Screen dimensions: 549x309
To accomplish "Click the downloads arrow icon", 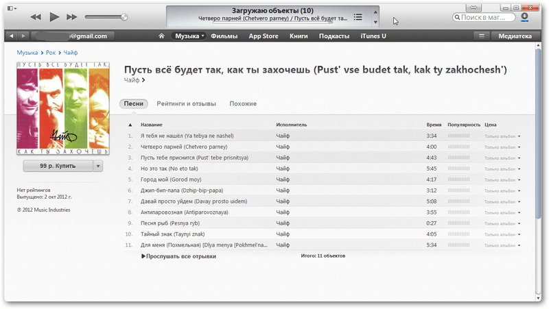I will pyautogui.click(x=525, y=16).
